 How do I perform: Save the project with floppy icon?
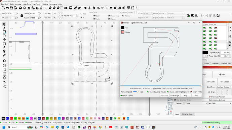(x=11, y=8)
